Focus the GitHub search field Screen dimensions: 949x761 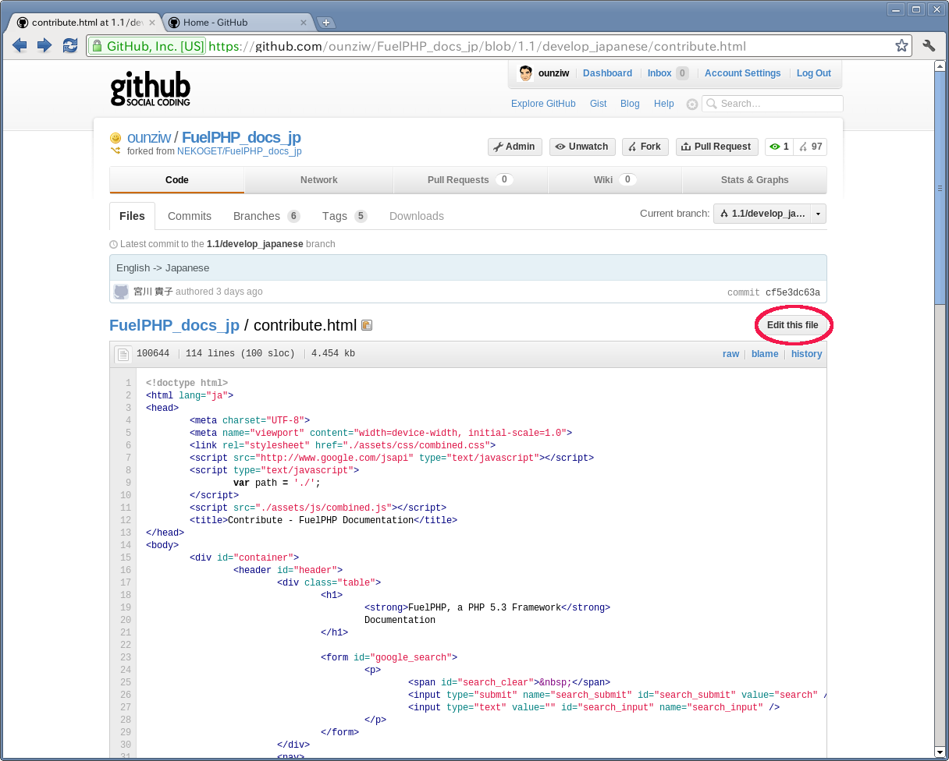pyautogui.click(x=773, y=104)
